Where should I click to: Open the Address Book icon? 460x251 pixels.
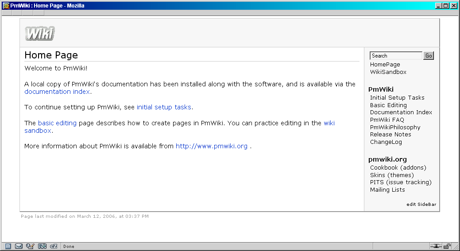coord(42,246)
